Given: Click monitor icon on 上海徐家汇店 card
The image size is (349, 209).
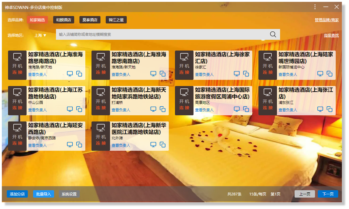Looking at the screenshot, I should pos(237,74).
